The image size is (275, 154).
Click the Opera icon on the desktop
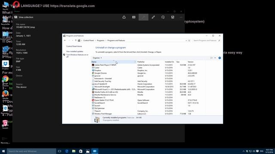(16, 4)
